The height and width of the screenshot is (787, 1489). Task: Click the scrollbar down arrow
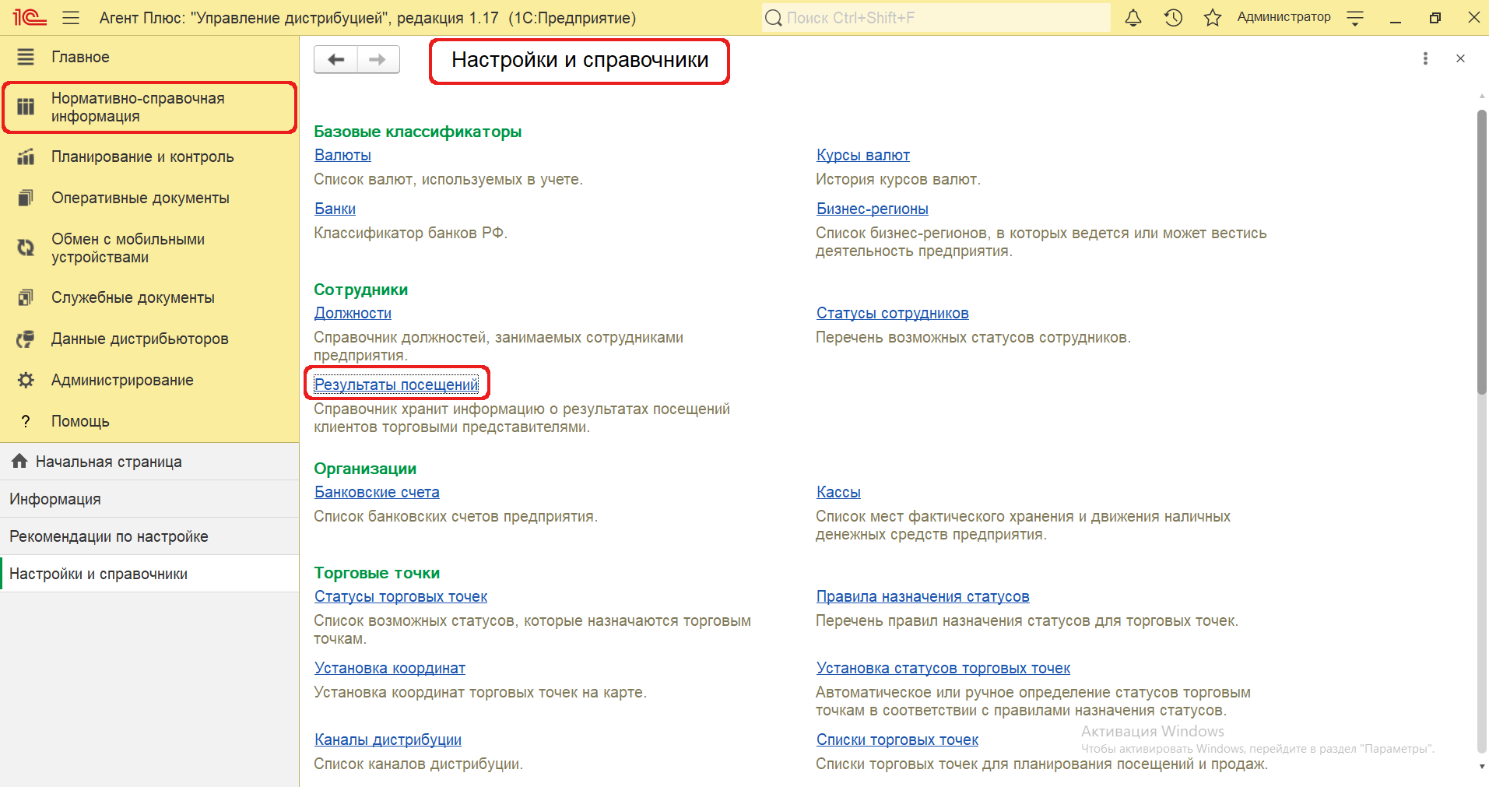pos(1482,766)
